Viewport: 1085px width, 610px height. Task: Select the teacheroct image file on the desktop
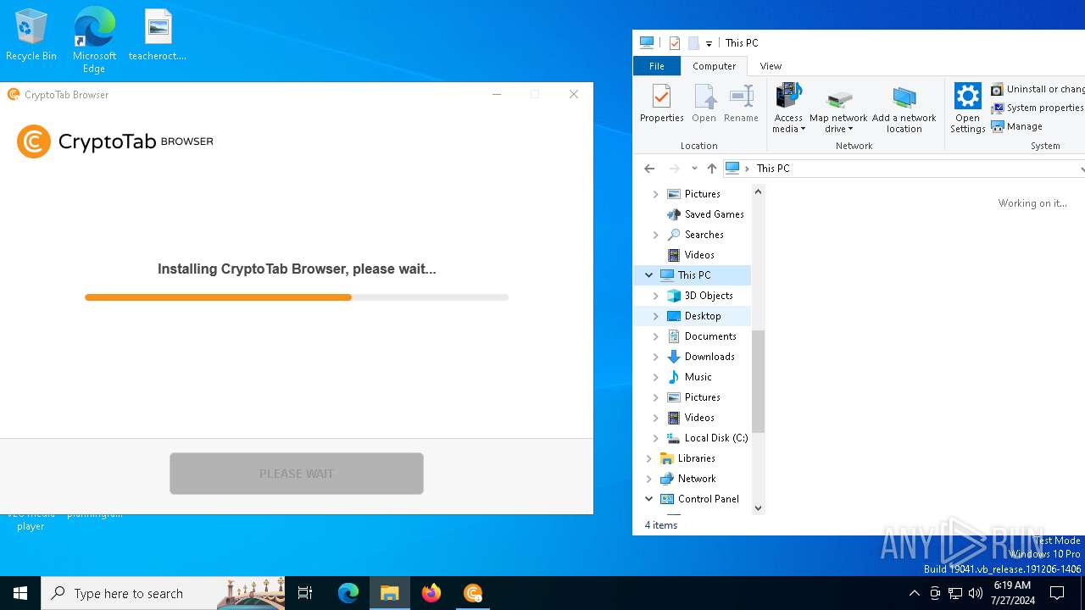point(158,36)
